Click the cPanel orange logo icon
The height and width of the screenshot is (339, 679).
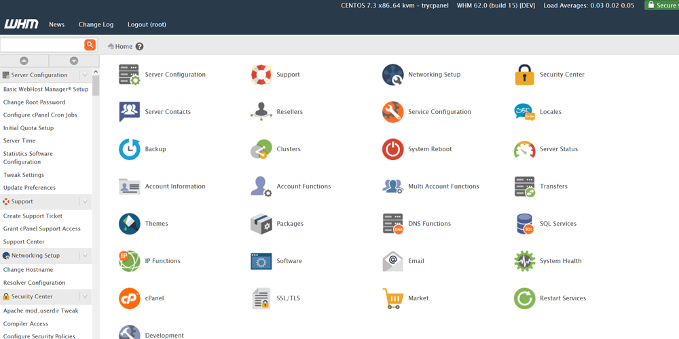[129, 298]
